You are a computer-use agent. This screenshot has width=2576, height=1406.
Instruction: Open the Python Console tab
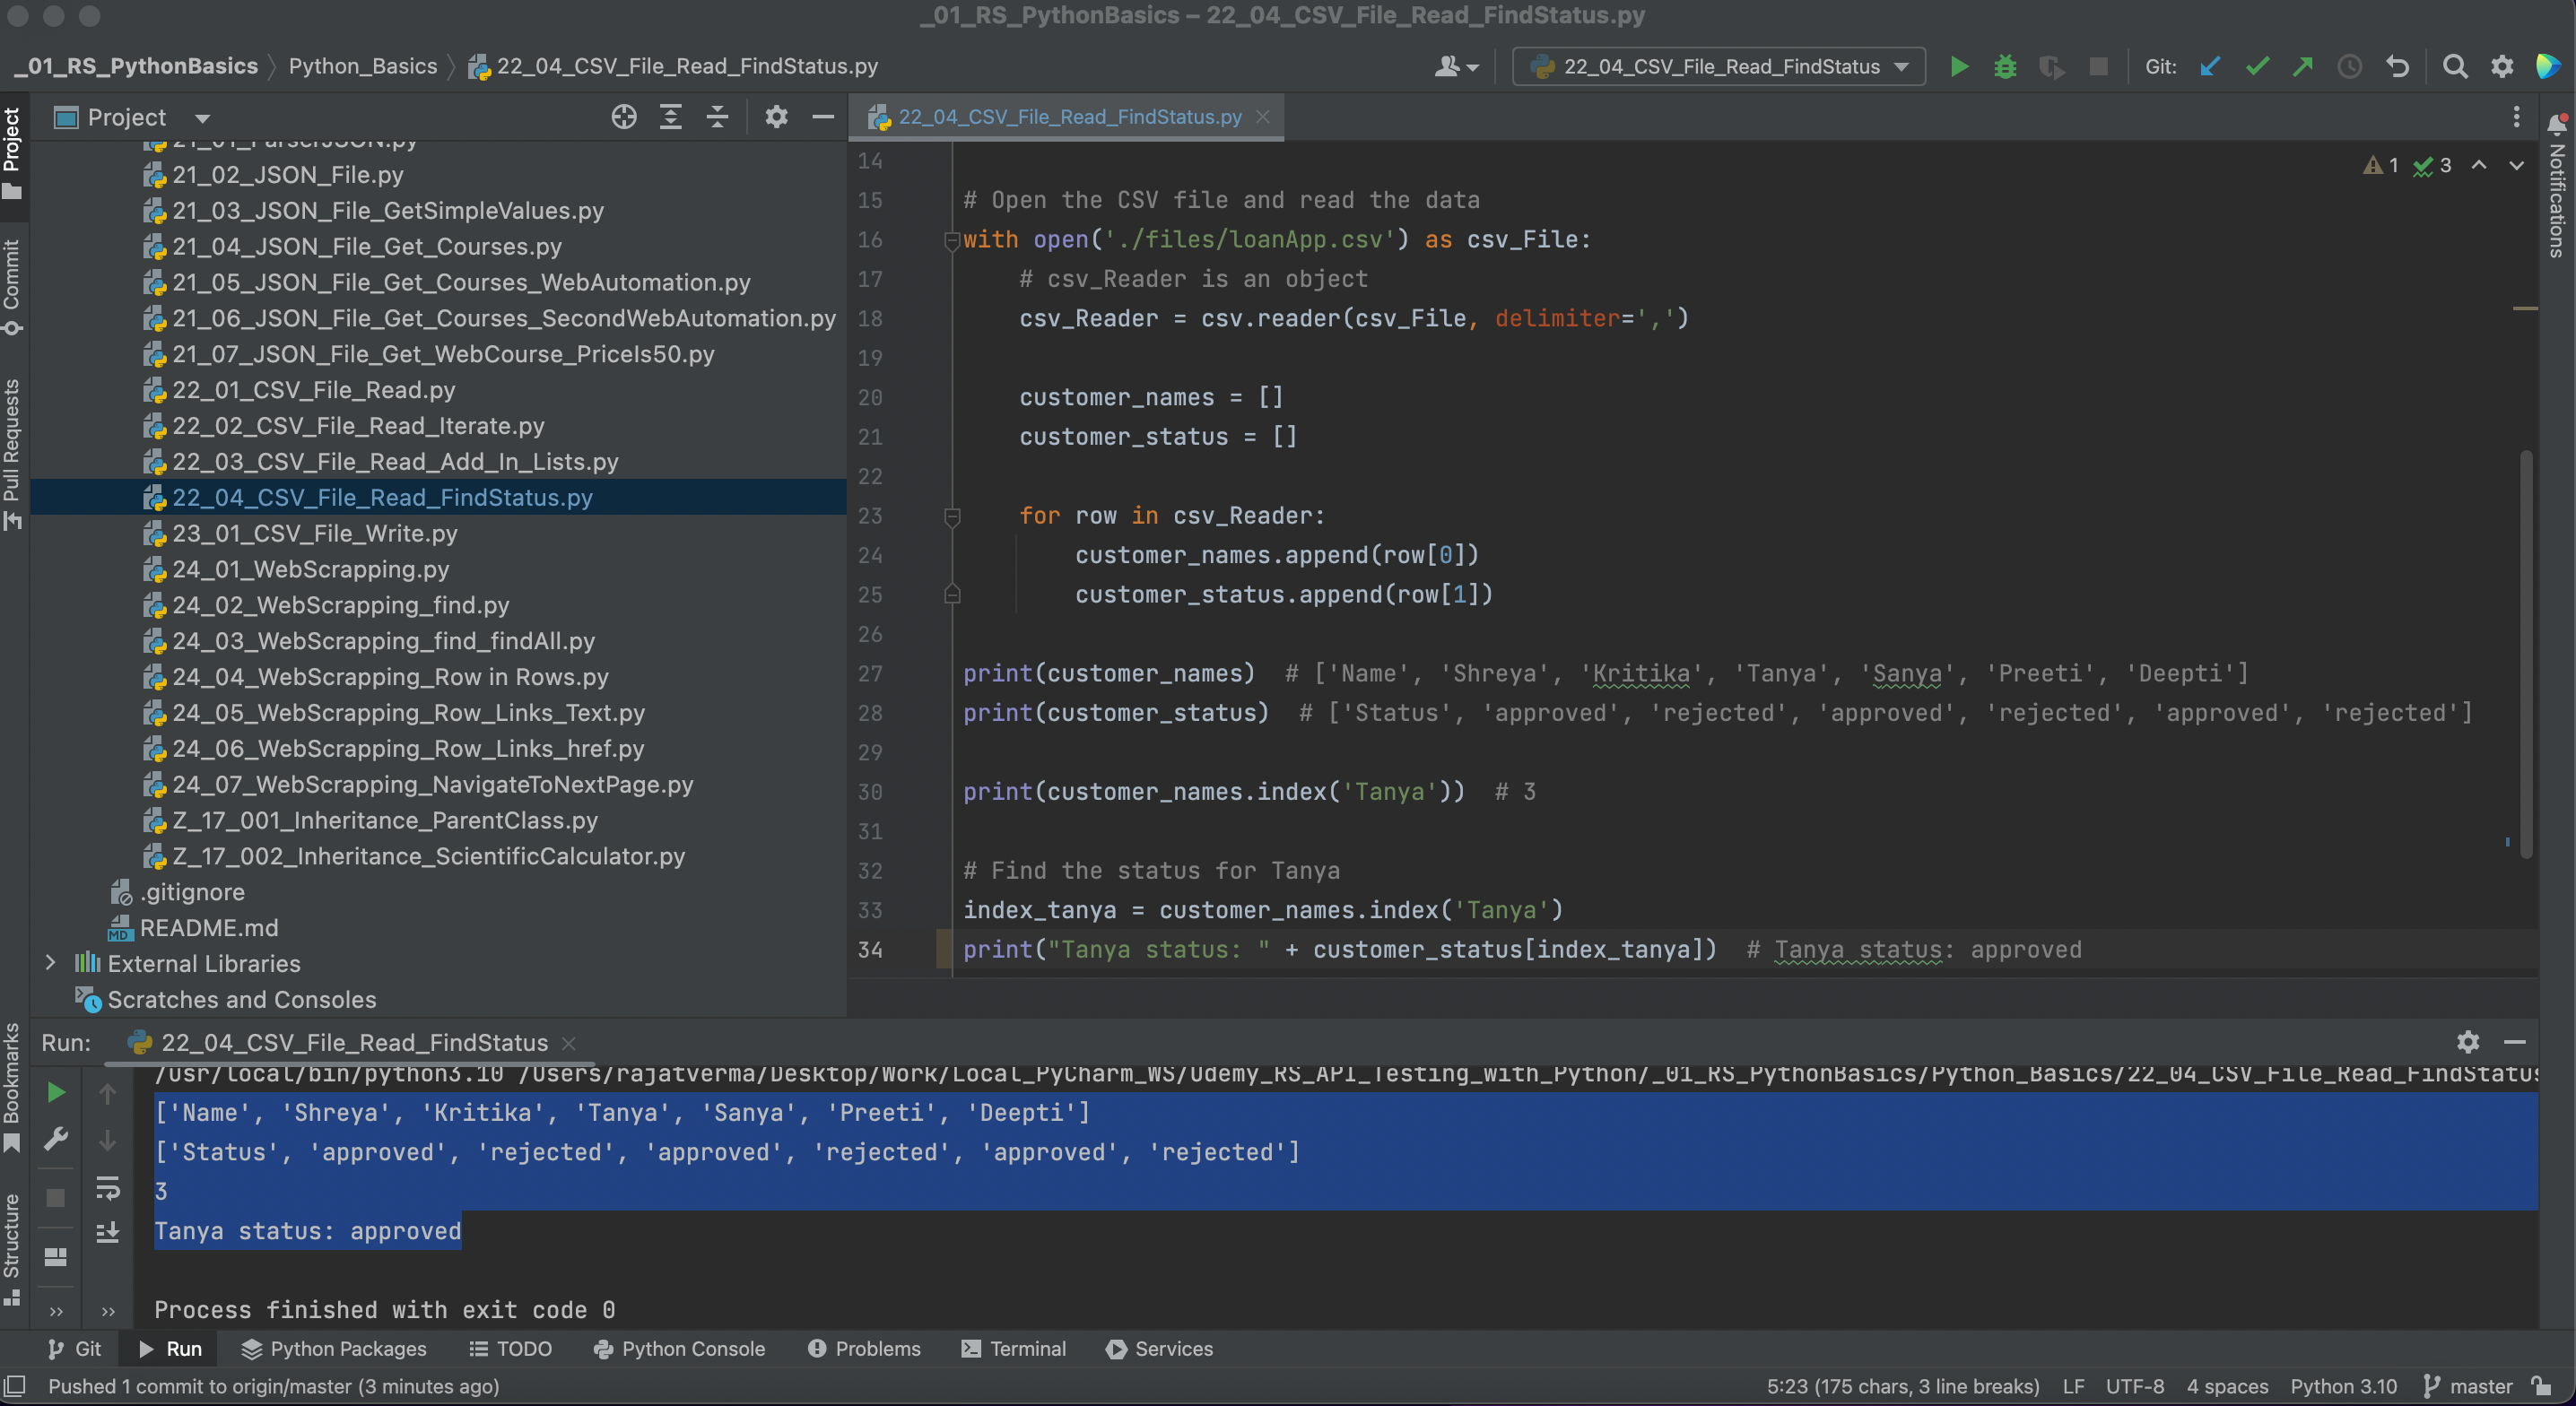679,1349
